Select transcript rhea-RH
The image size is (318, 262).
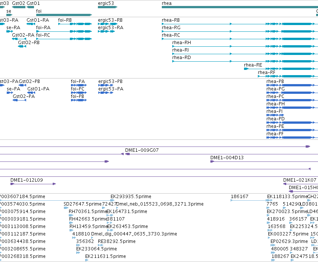245,46
